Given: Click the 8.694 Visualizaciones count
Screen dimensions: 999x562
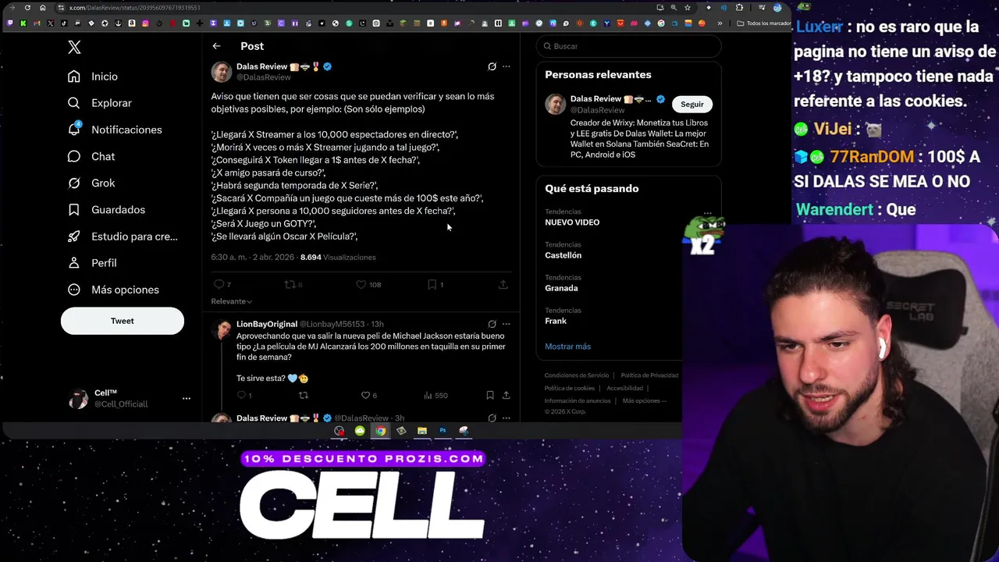Looking at the screenshot, I should pyautogui.click(x=338, y=258).
